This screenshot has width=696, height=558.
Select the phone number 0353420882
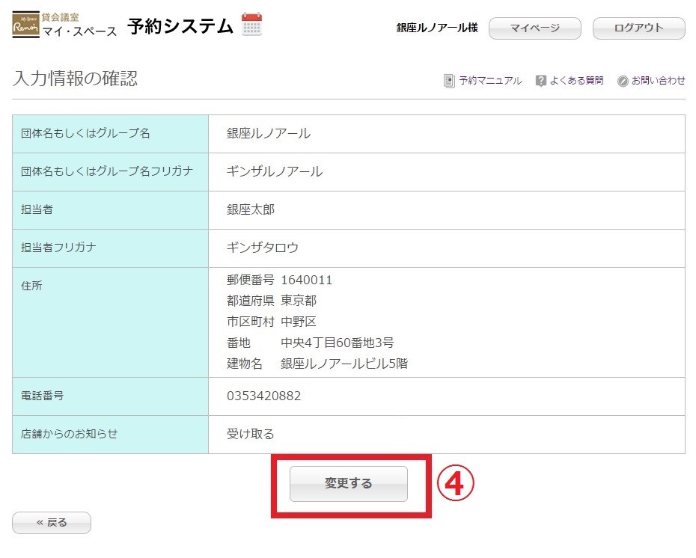(x=263, y=396)
